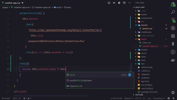Open the .eslintrc.js file
Image resolution: width=177 pixels, height=100 pixels.
pos(145,71)
